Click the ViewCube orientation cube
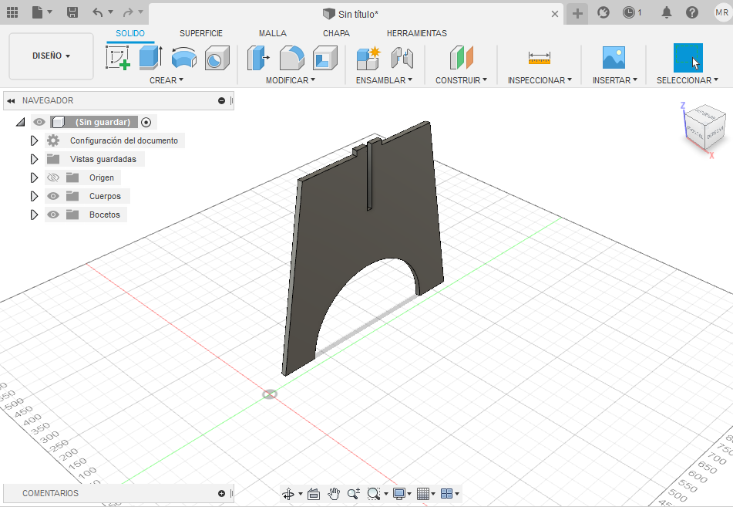733x507 pixels. click(x=705, y=126)
